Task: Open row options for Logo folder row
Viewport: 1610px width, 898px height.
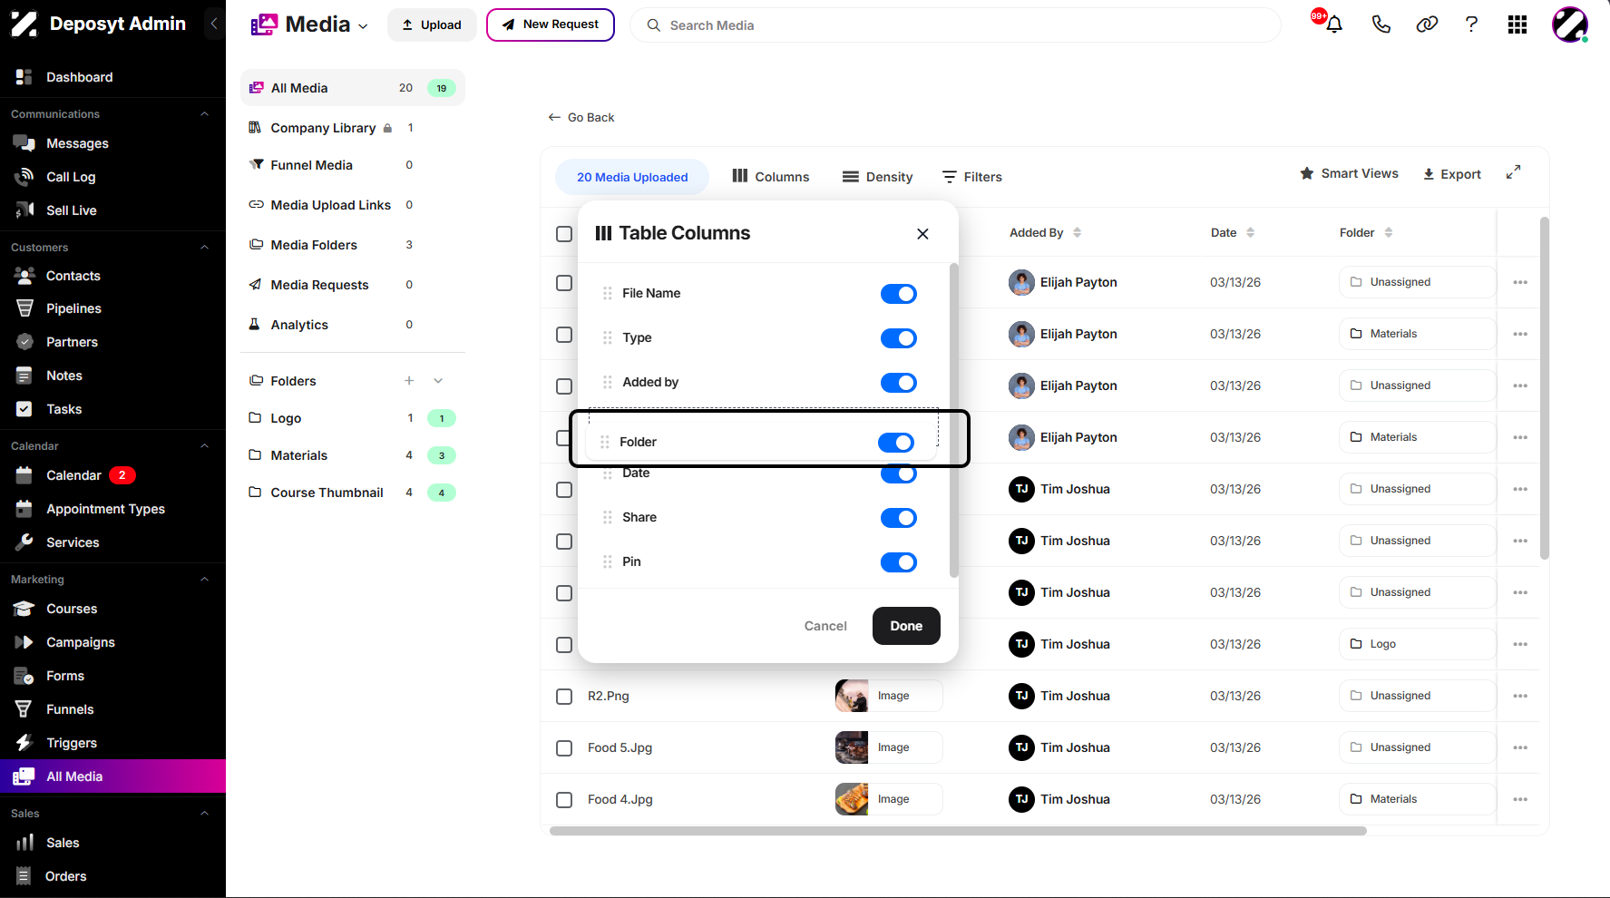Action: [x=1520, y=644]
